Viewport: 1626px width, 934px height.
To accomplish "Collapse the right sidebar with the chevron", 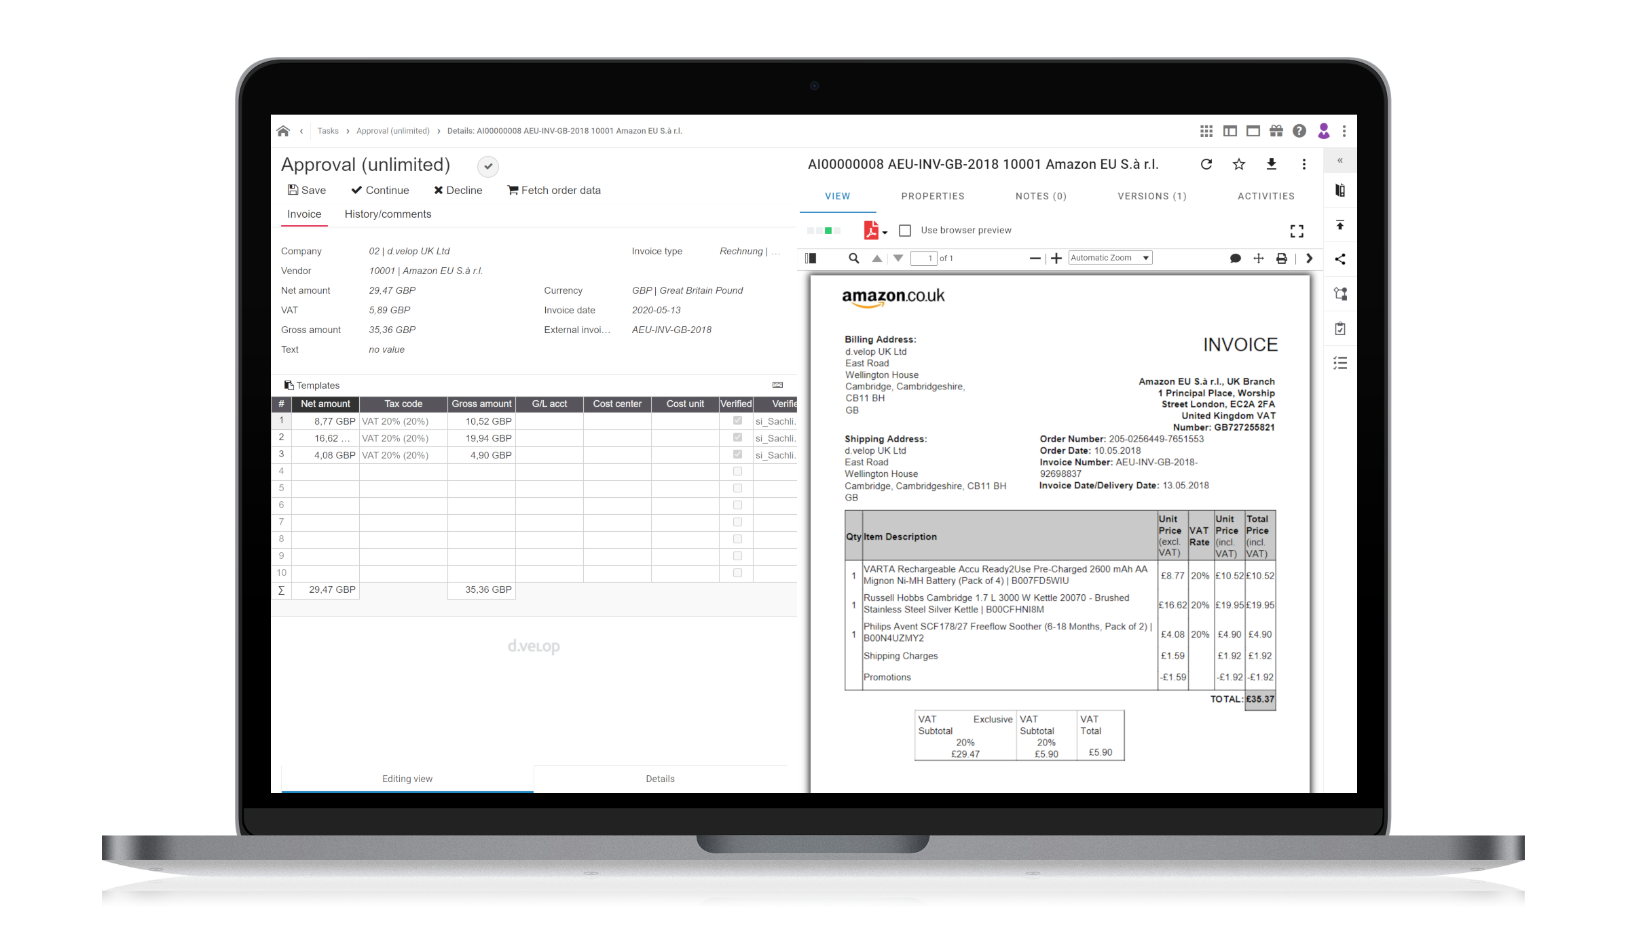I will pos(1339,160).
